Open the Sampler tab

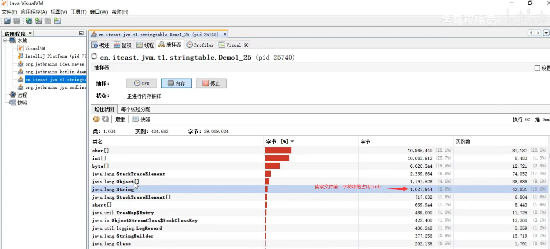click(x=170, y=44)
